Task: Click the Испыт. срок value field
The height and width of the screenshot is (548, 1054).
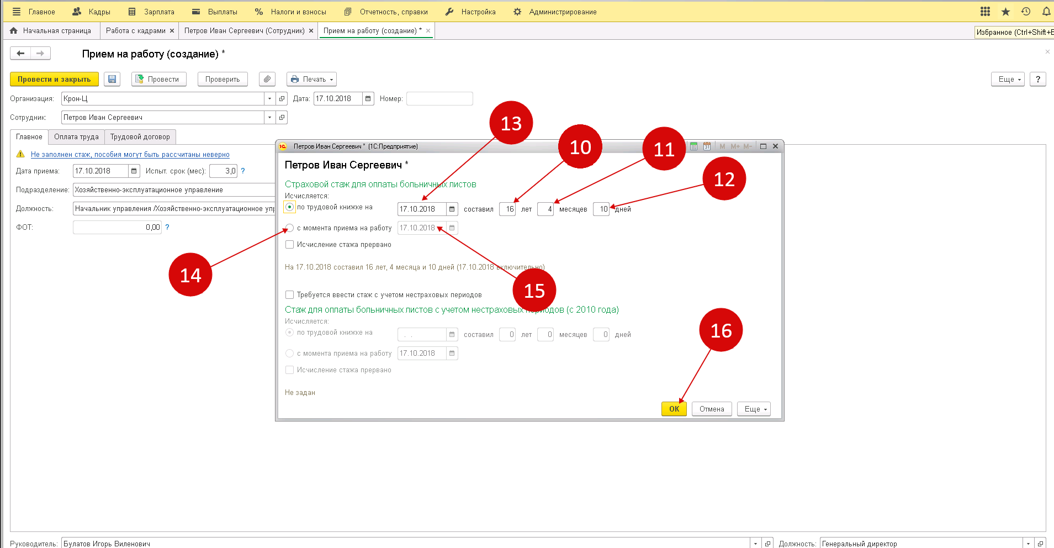Action: point(224,171)
